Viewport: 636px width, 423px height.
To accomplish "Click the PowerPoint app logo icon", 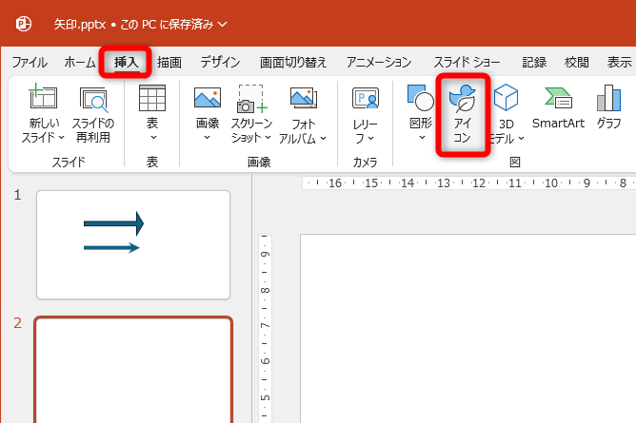I will coord(24,24).
